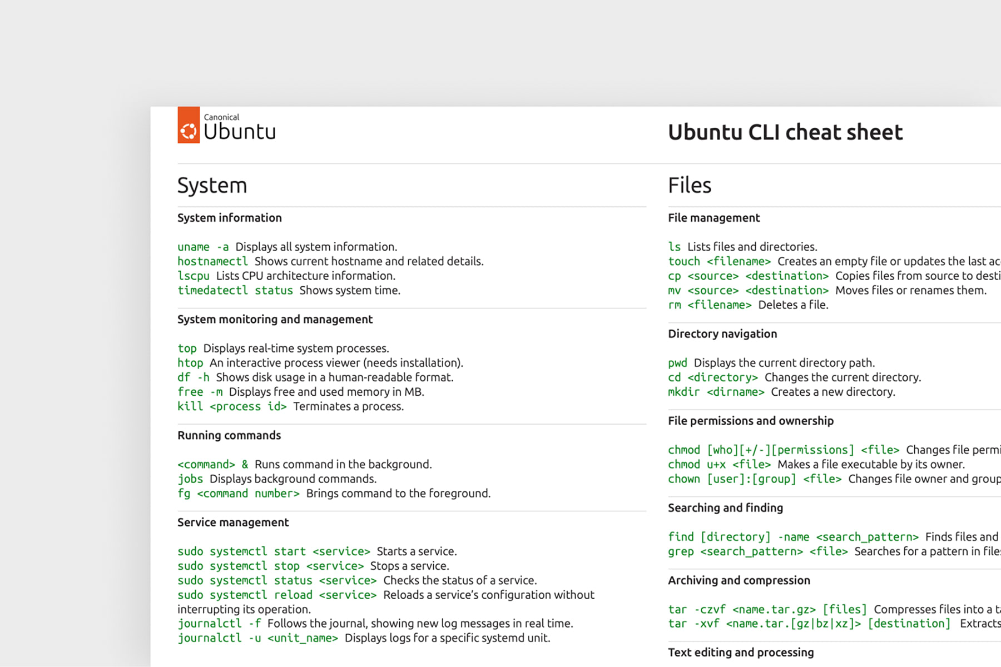Click the 'System information' subheading

pos(230,218)
